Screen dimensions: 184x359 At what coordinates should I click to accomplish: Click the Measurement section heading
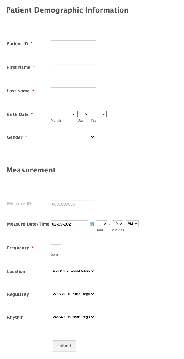click(x=31, y=170)
